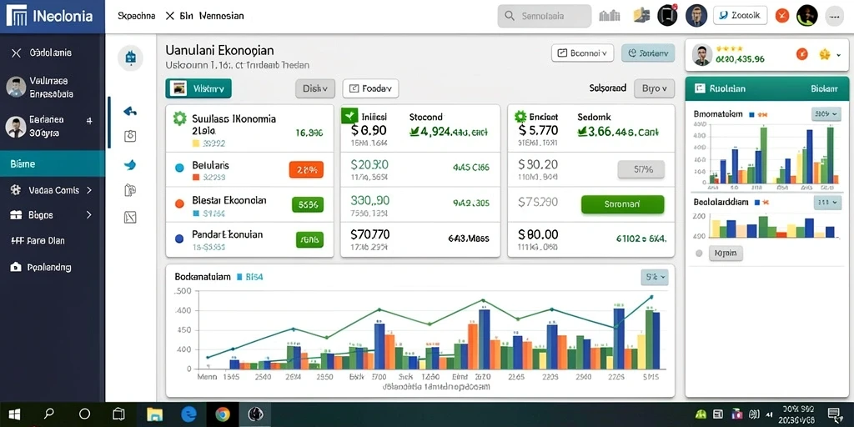
Task: Click the Foadav button
Action: point(370,88)
